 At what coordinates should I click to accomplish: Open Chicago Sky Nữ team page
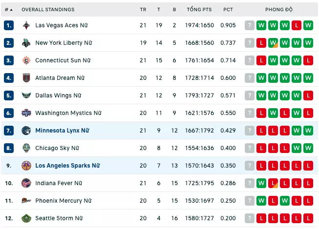point(57,148)
